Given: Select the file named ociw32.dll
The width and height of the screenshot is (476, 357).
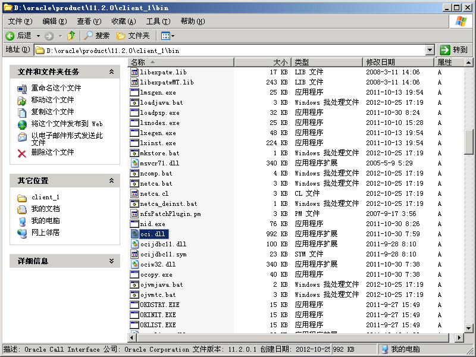Looking at the screenshot, I should tap(158, 264).
